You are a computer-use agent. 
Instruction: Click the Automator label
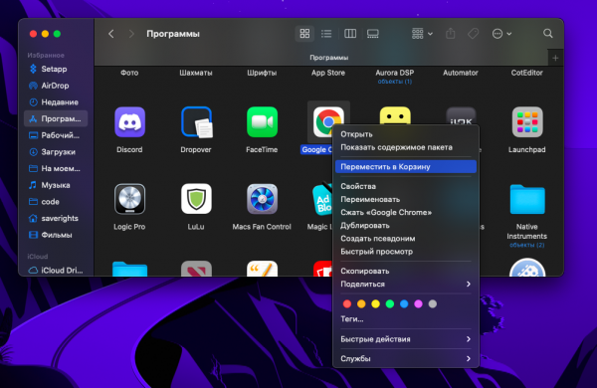coord(461,73)
